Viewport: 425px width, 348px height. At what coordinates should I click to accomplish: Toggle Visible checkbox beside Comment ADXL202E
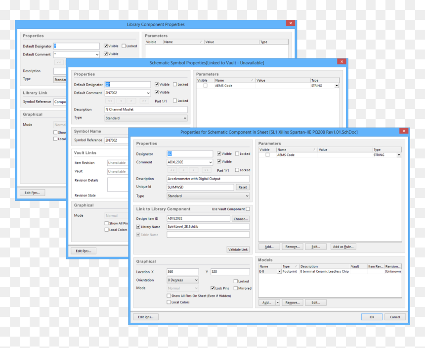click(219, 161)
